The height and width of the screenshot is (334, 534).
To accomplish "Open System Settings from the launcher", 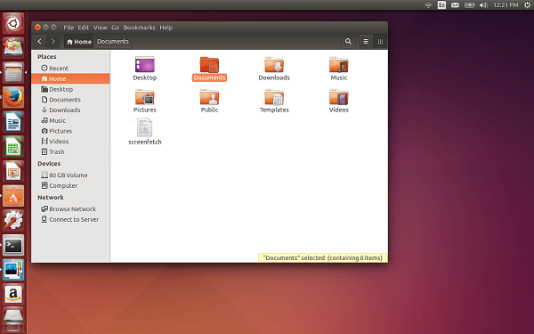I will [13, 221].
